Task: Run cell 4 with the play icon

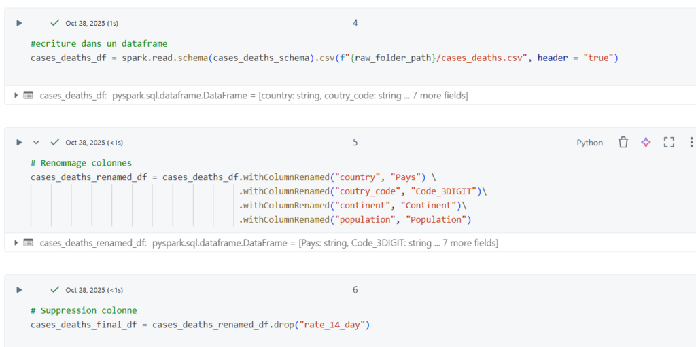Action: [19, 23]
